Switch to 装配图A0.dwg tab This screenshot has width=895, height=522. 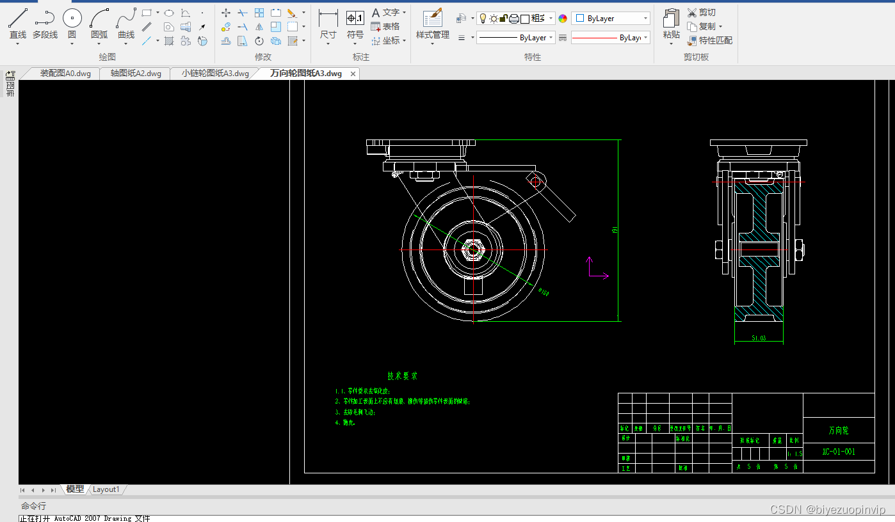pyautogui.click(x=65, y=74)
